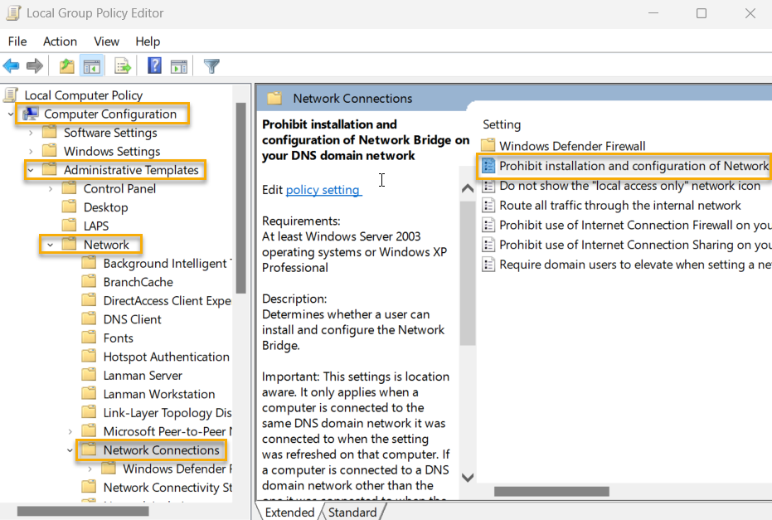Toggle the action pane visibility

pos(179,66)
